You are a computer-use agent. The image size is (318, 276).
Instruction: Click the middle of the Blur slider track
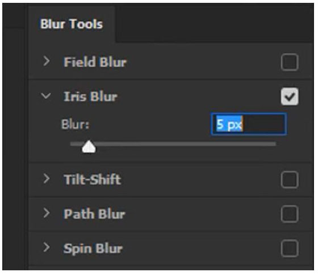(x=173, y=144)
